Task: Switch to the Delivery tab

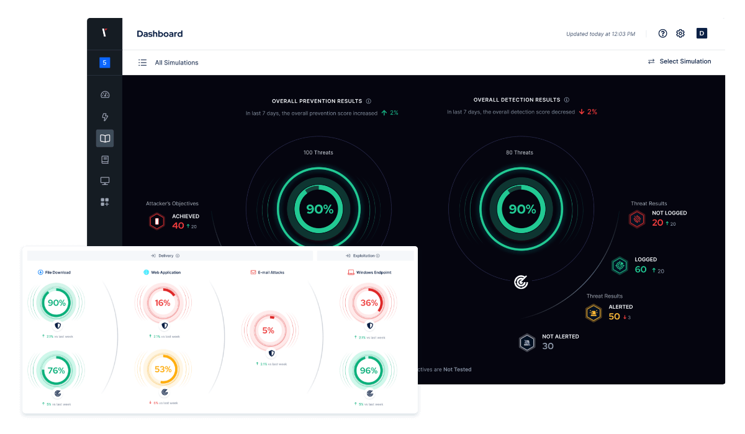Action: [165, 255]
